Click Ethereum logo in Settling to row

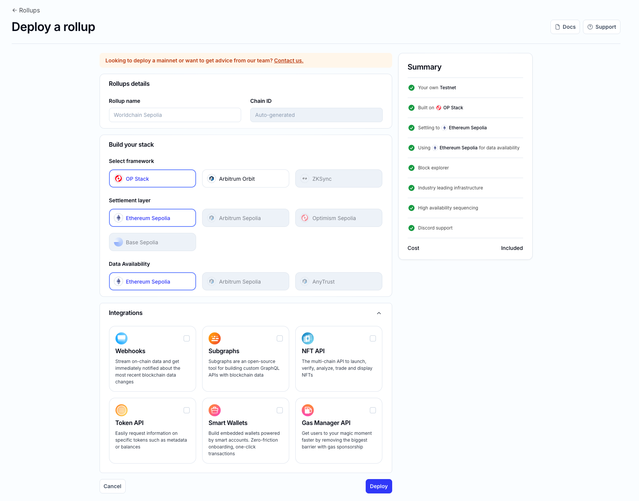tap(444, 128)
